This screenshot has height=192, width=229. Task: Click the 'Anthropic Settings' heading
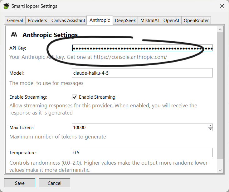50,35
